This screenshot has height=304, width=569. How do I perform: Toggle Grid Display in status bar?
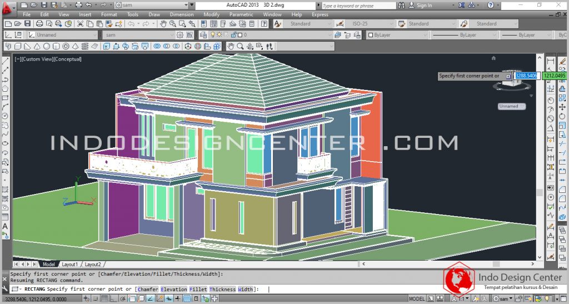point(103,299)
